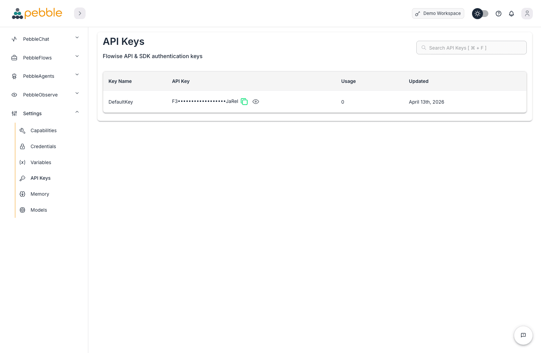Open the PebbleAgents menu label
Image resolution: width=541 pixels, height=353 pixels.
point(39,76)
